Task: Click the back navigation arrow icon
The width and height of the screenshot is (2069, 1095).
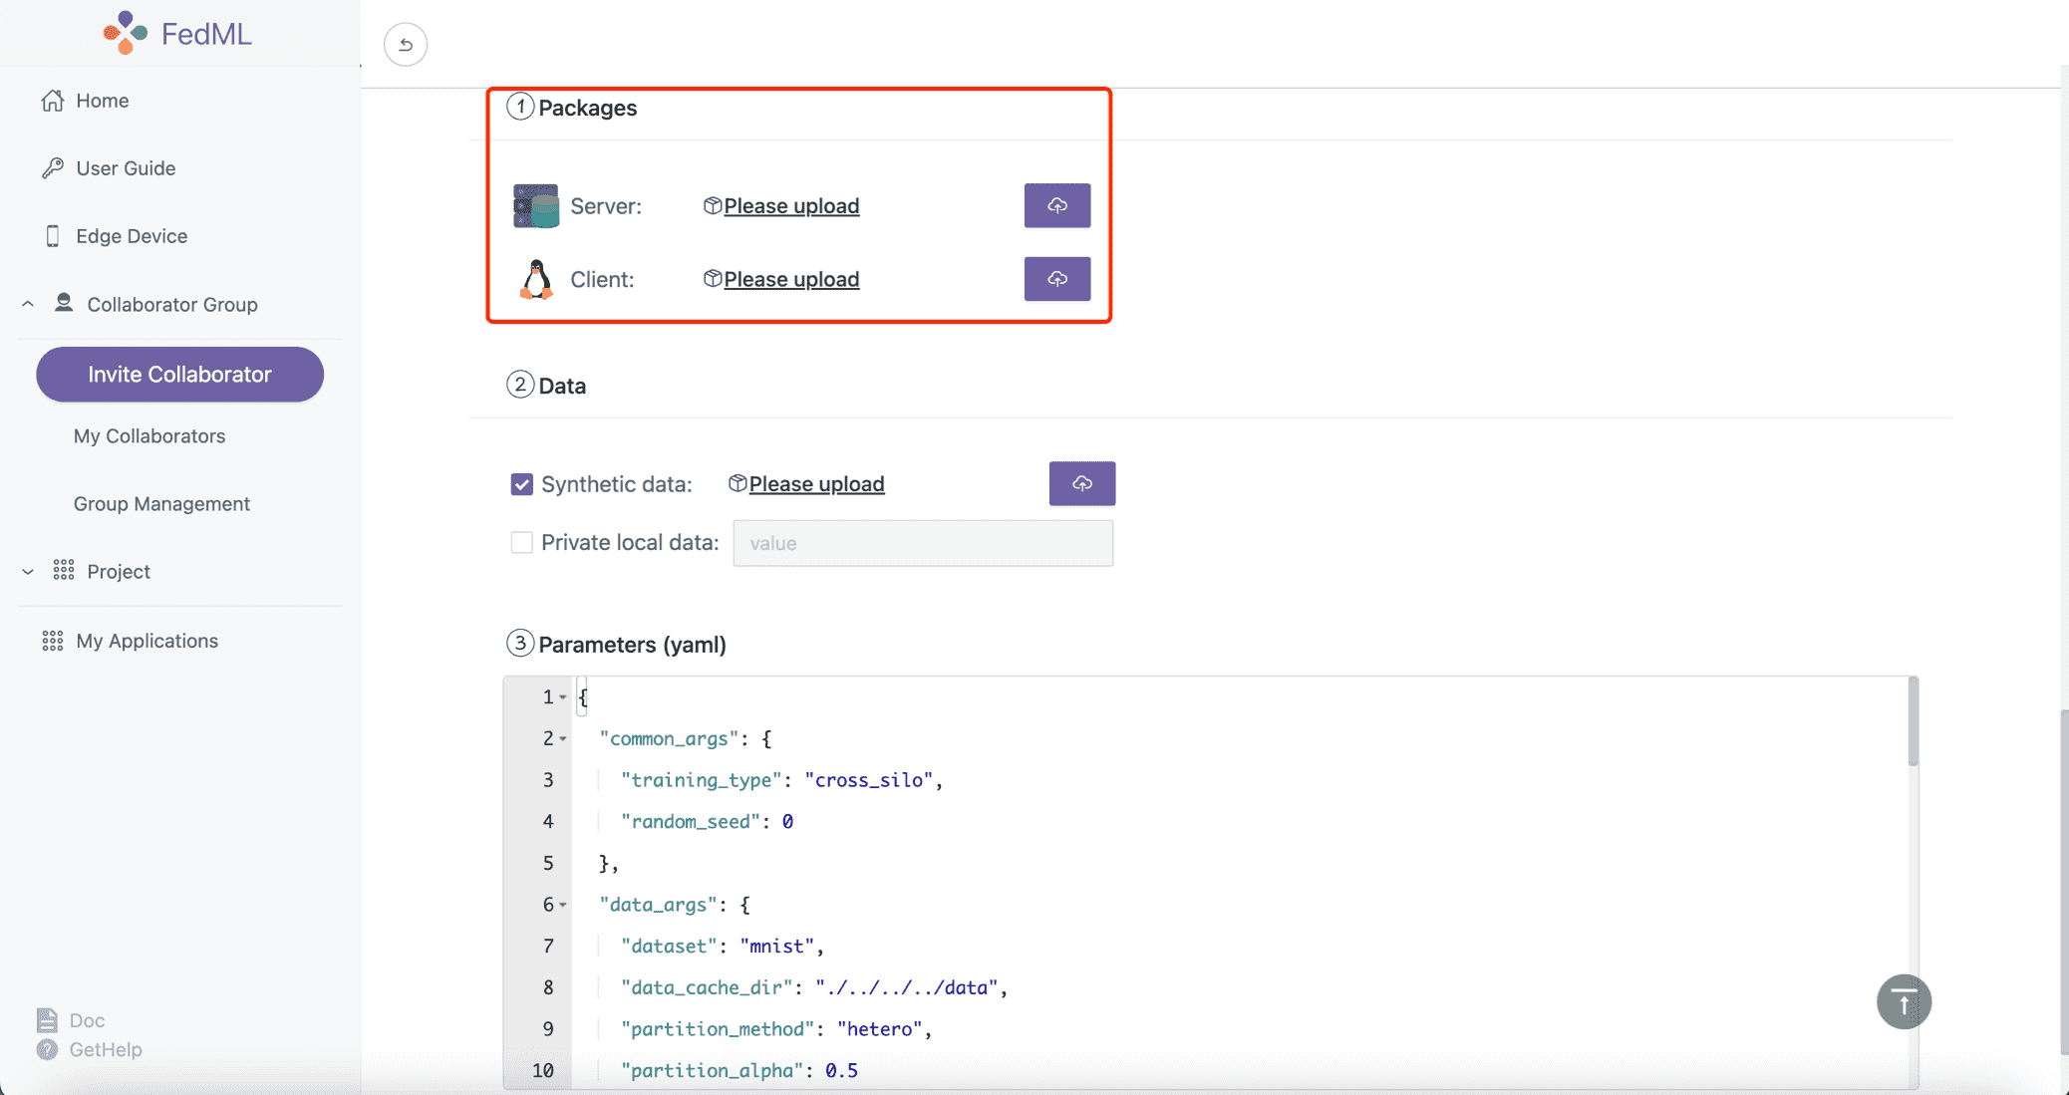Action: click(x=405, y=45)
